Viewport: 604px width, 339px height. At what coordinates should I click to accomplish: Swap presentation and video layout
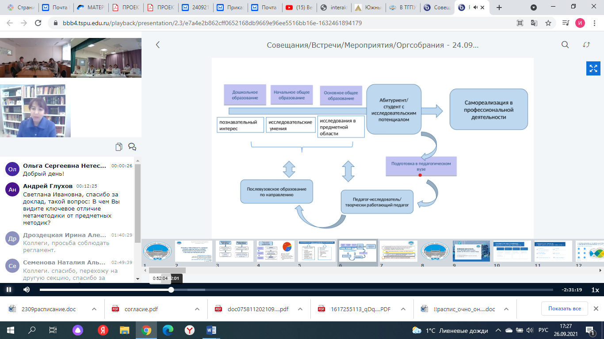[586, 45]
